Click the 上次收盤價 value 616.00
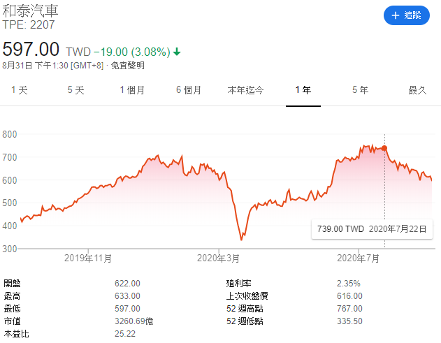 [x=349, y=296]
